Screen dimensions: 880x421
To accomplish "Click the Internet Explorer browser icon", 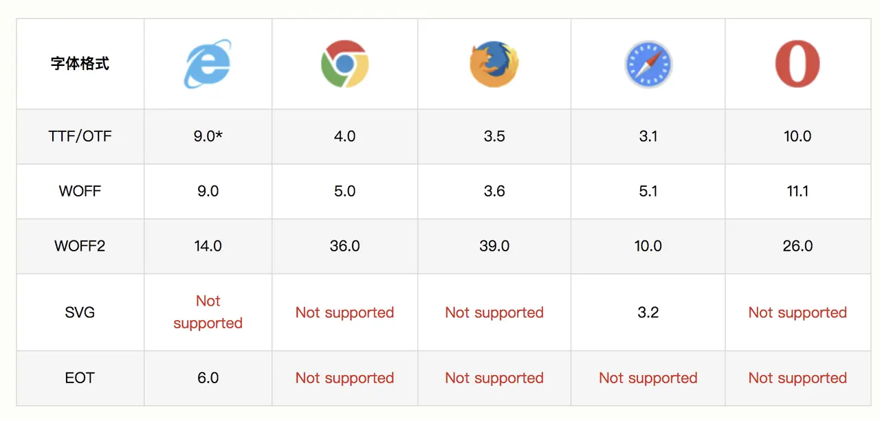I will [x=208, y=64].
